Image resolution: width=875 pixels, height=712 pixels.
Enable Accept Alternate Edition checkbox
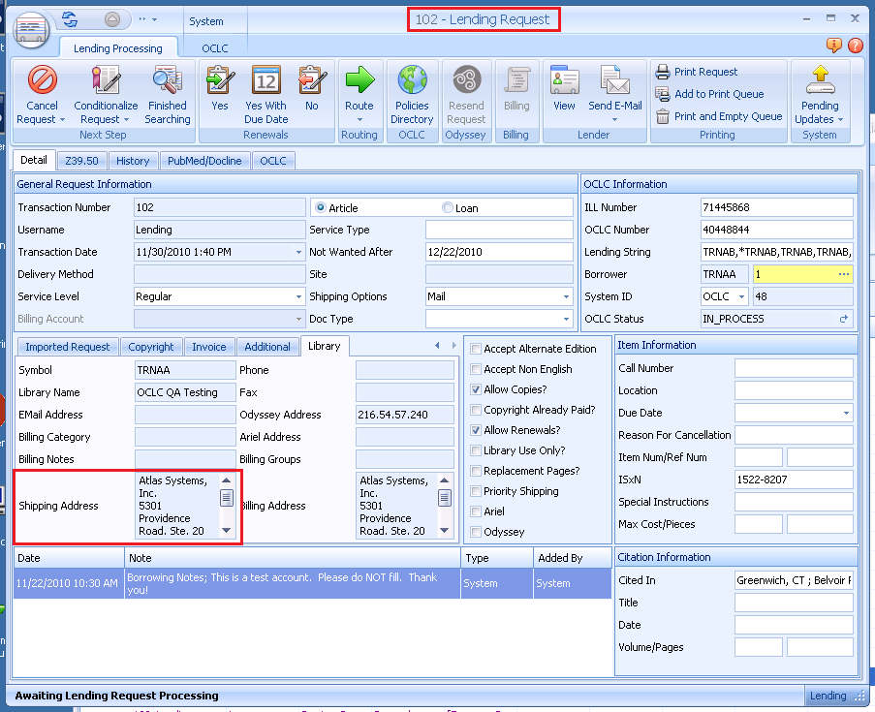click(x=476, y=349)
